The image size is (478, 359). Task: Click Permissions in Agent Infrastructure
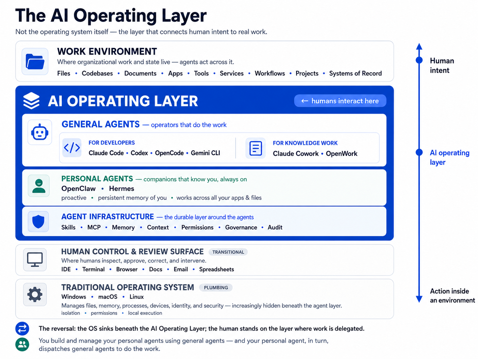point(197,227)
